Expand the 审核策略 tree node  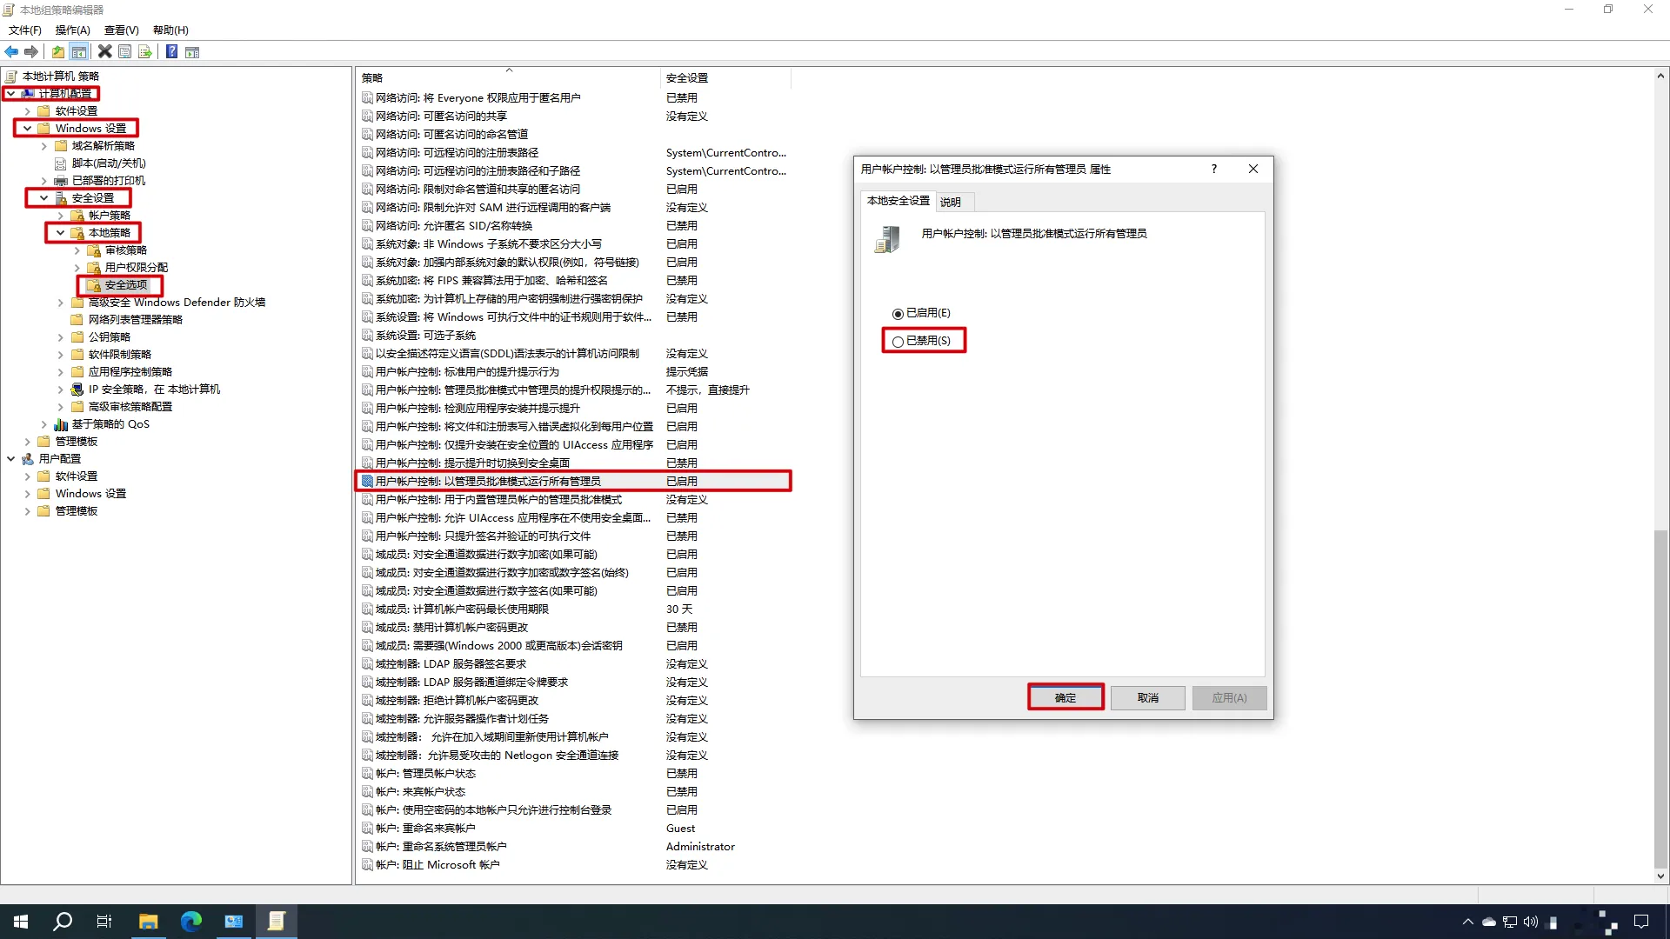(77, 250)
